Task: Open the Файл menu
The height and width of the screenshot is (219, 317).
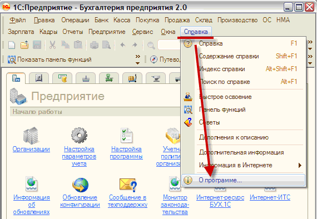Action: tap(18, 20)
